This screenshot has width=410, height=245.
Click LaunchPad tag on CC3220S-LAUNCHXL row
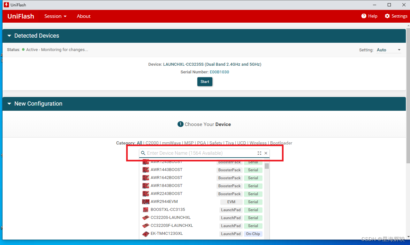point(231,218)
